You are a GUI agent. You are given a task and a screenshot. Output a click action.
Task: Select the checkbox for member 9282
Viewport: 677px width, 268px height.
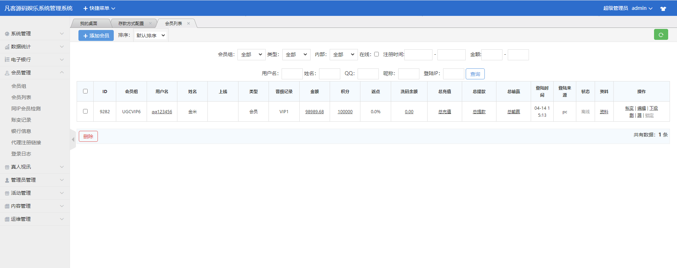(85, 111)
